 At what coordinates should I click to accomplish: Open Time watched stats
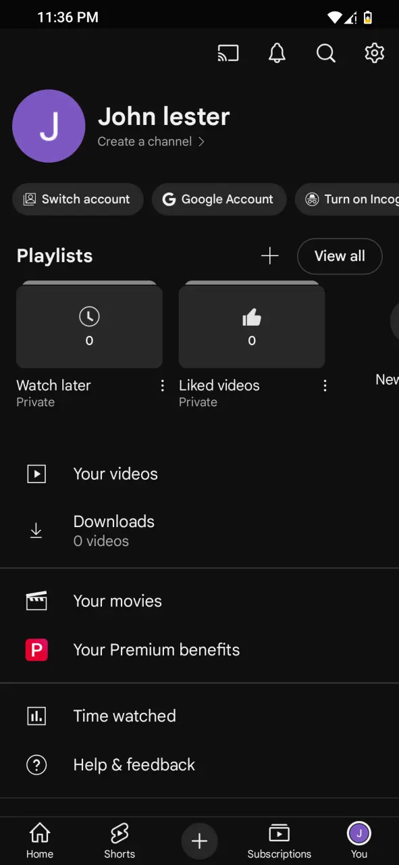(x=199, y=716)
